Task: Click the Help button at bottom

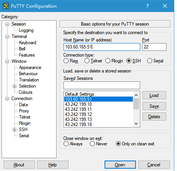Action: (x=53, y=165)
